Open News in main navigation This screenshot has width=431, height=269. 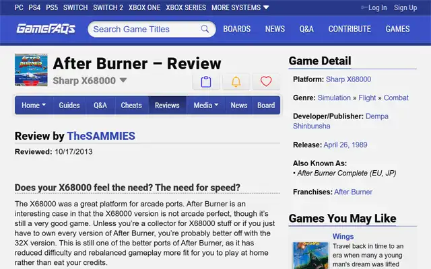click(x=275, y=29)
